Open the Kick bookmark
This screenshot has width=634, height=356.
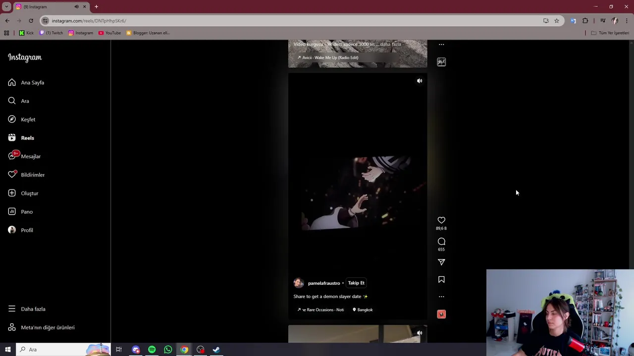26,33
